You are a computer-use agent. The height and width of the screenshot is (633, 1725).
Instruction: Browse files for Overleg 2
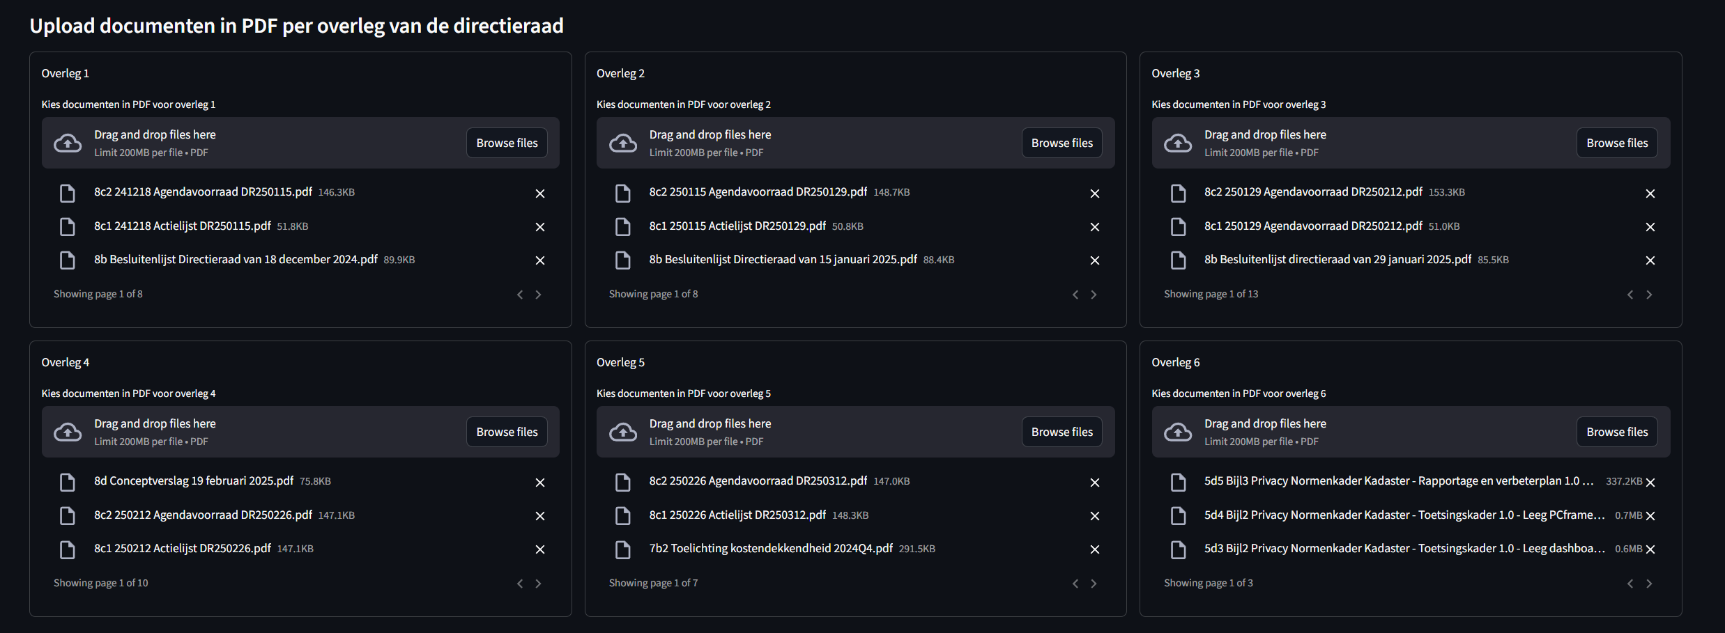click(1061, 143)
